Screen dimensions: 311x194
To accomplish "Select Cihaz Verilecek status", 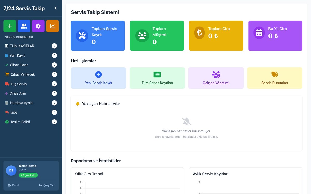I will [x=31, y=74].
